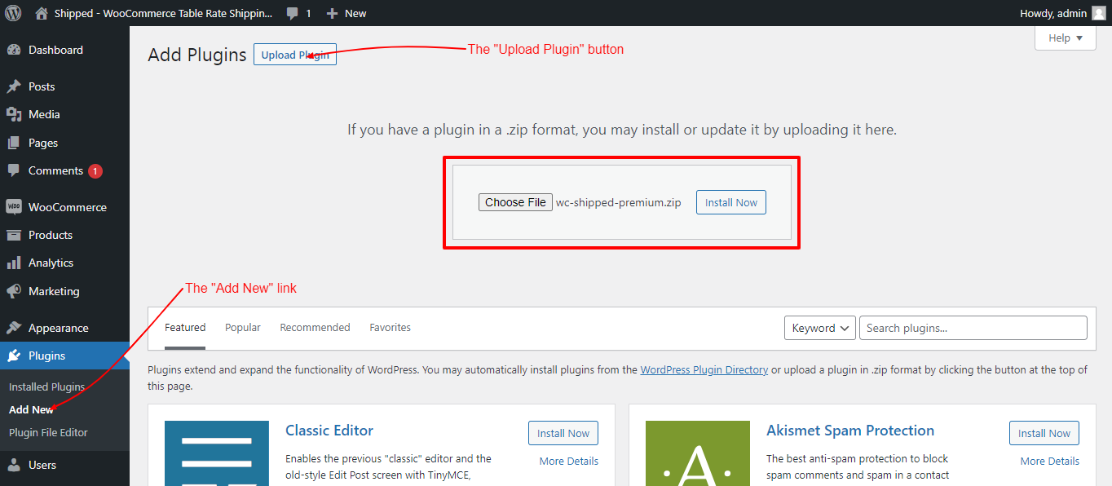This screenshot has height=486, width=1112.
Task: Open the Akismet Spam Protection title link
Action: [850, 431]
